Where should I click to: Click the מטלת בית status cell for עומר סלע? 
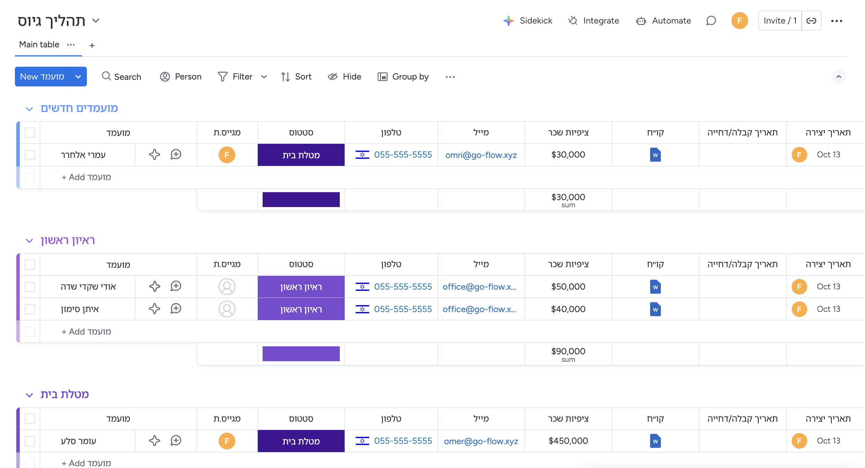tap(301, 441)
